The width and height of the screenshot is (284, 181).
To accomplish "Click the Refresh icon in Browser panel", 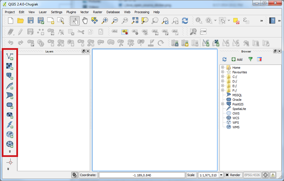I will click(224, 59).
